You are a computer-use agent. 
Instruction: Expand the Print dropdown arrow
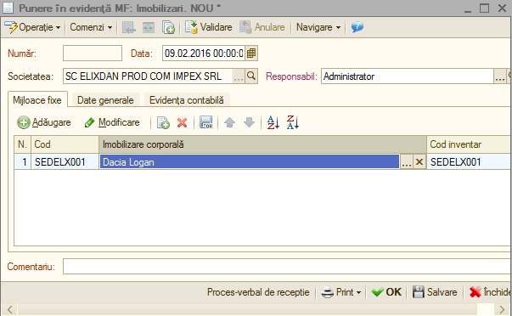358,292
